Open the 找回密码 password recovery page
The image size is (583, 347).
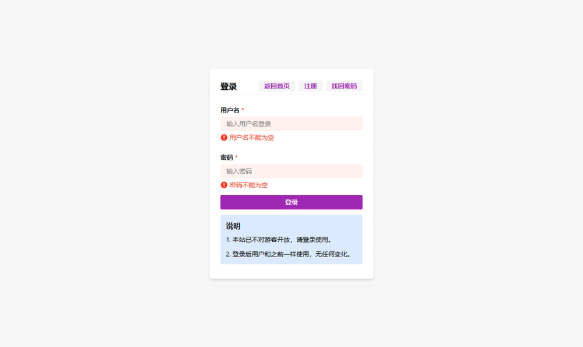tap(344, 85)
